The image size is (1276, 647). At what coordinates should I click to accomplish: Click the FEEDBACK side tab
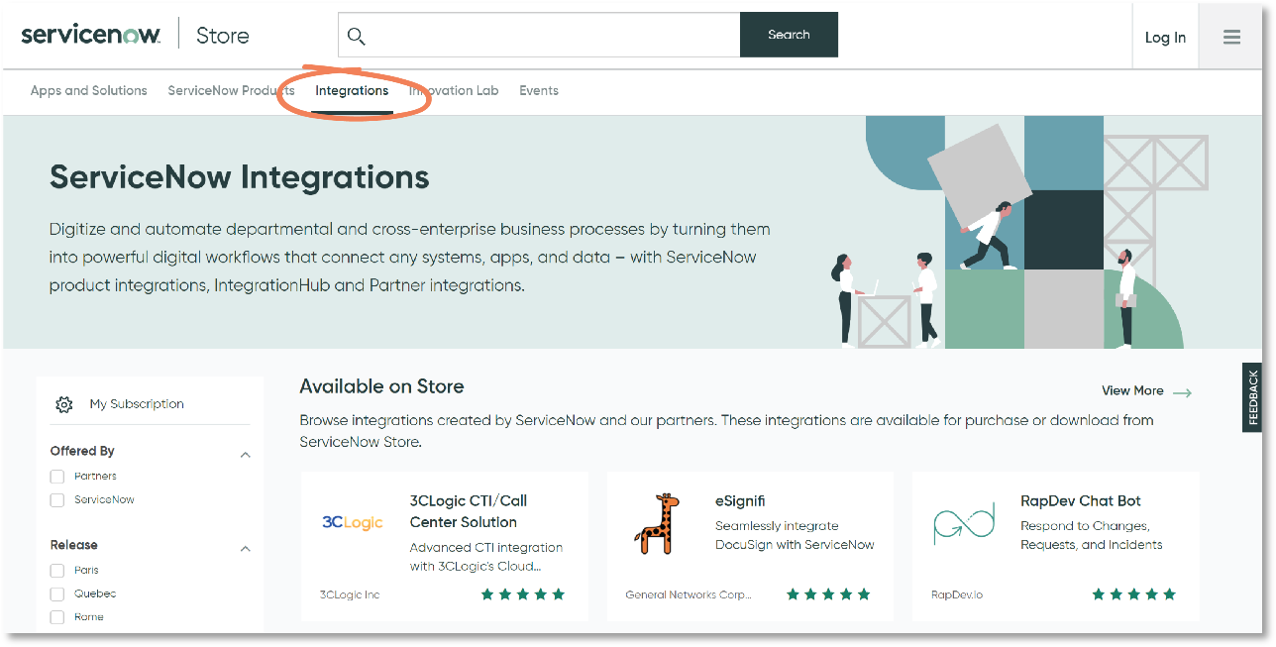coord(1252,397)
